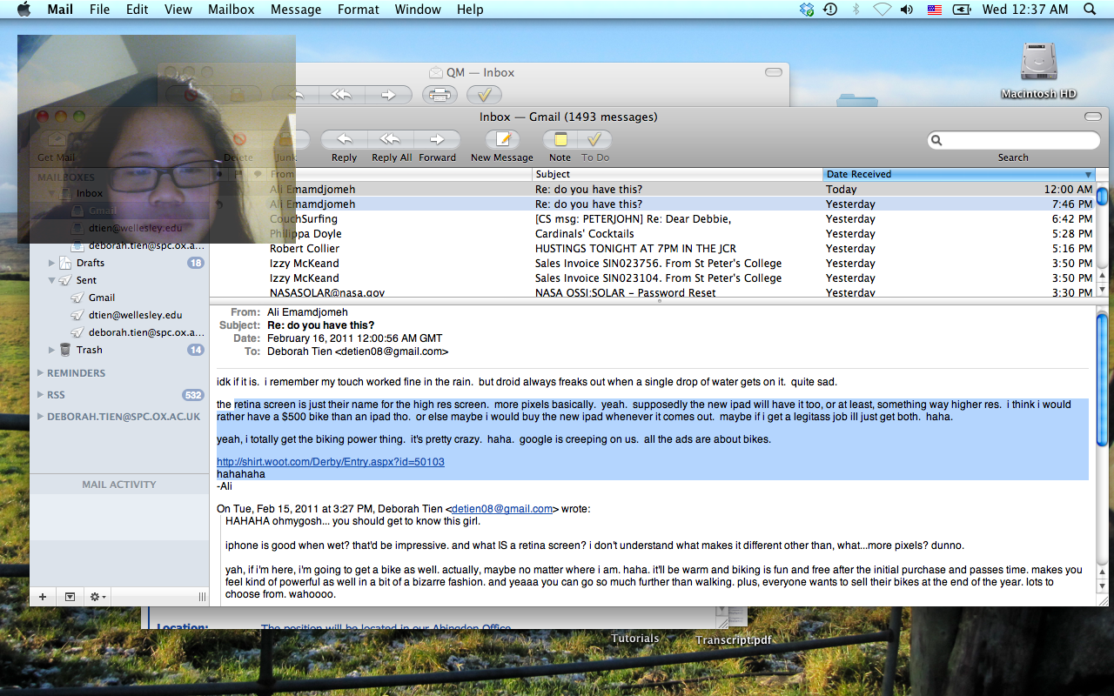
Task: Click the plus button below the sidebar
Action: [x=42, y=597]
